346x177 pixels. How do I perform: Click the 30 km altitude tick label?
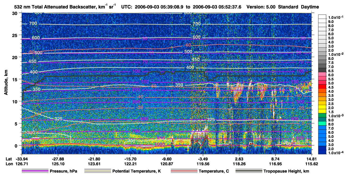click(15, 13)
